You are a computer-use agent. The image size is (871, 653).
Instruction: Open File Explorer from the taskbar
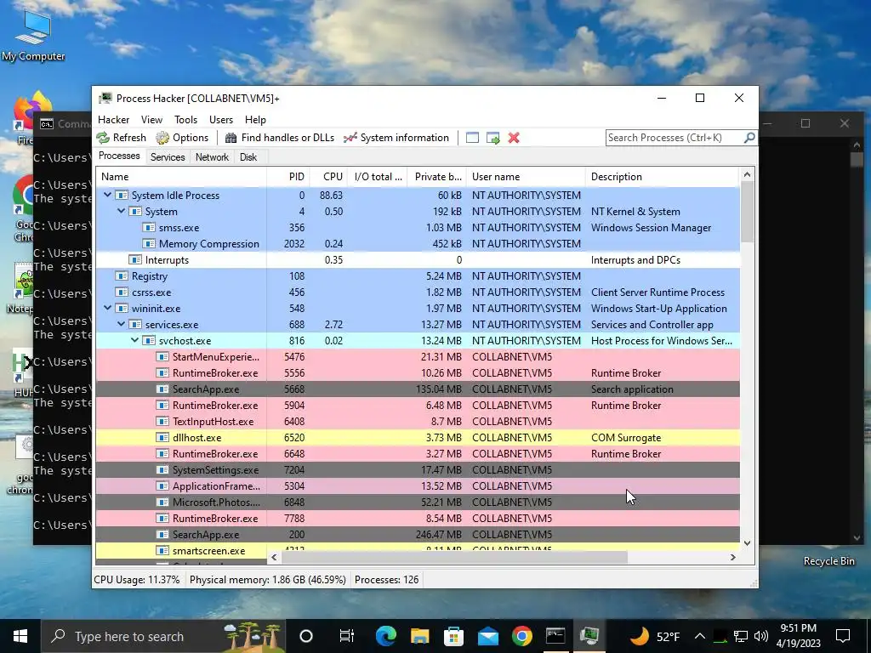[420, 636]
